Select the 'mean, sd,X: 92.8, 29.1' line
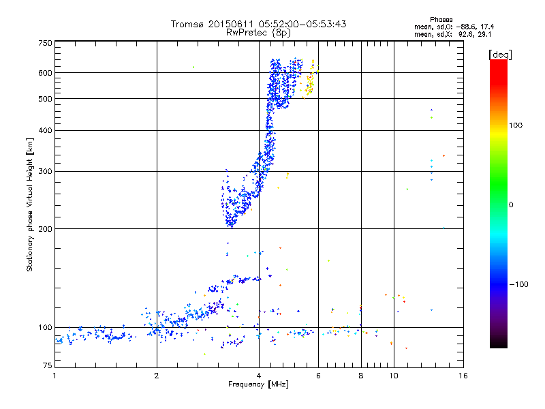This screenshot has height=409, width=545. (452, 35)
